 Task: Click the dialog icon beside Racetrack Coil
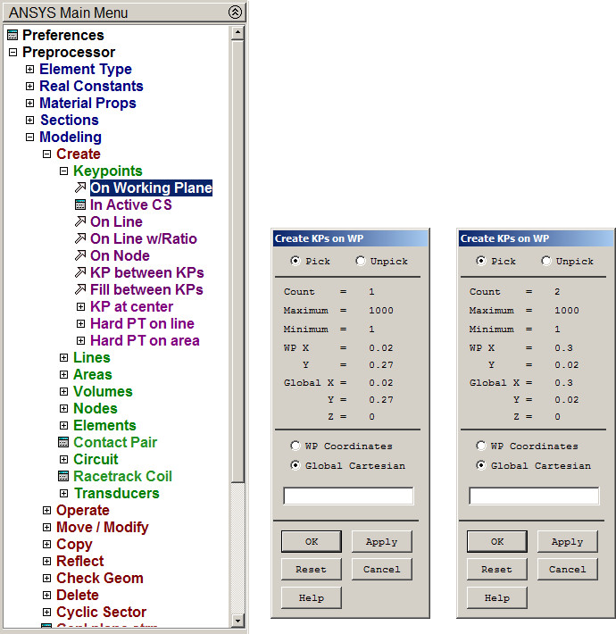63,476
